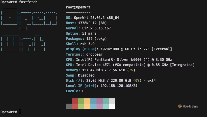Click the OpenWrt ASCII art logo

[29, 30]
